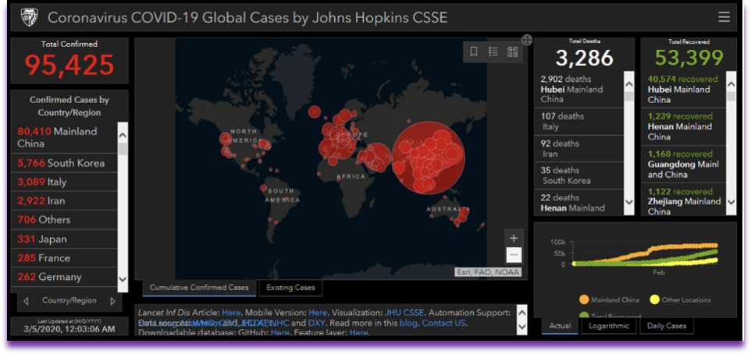Screen dimensions: 751x354
Task: Switch chart to Logarithmic tab
Action: 609,326
